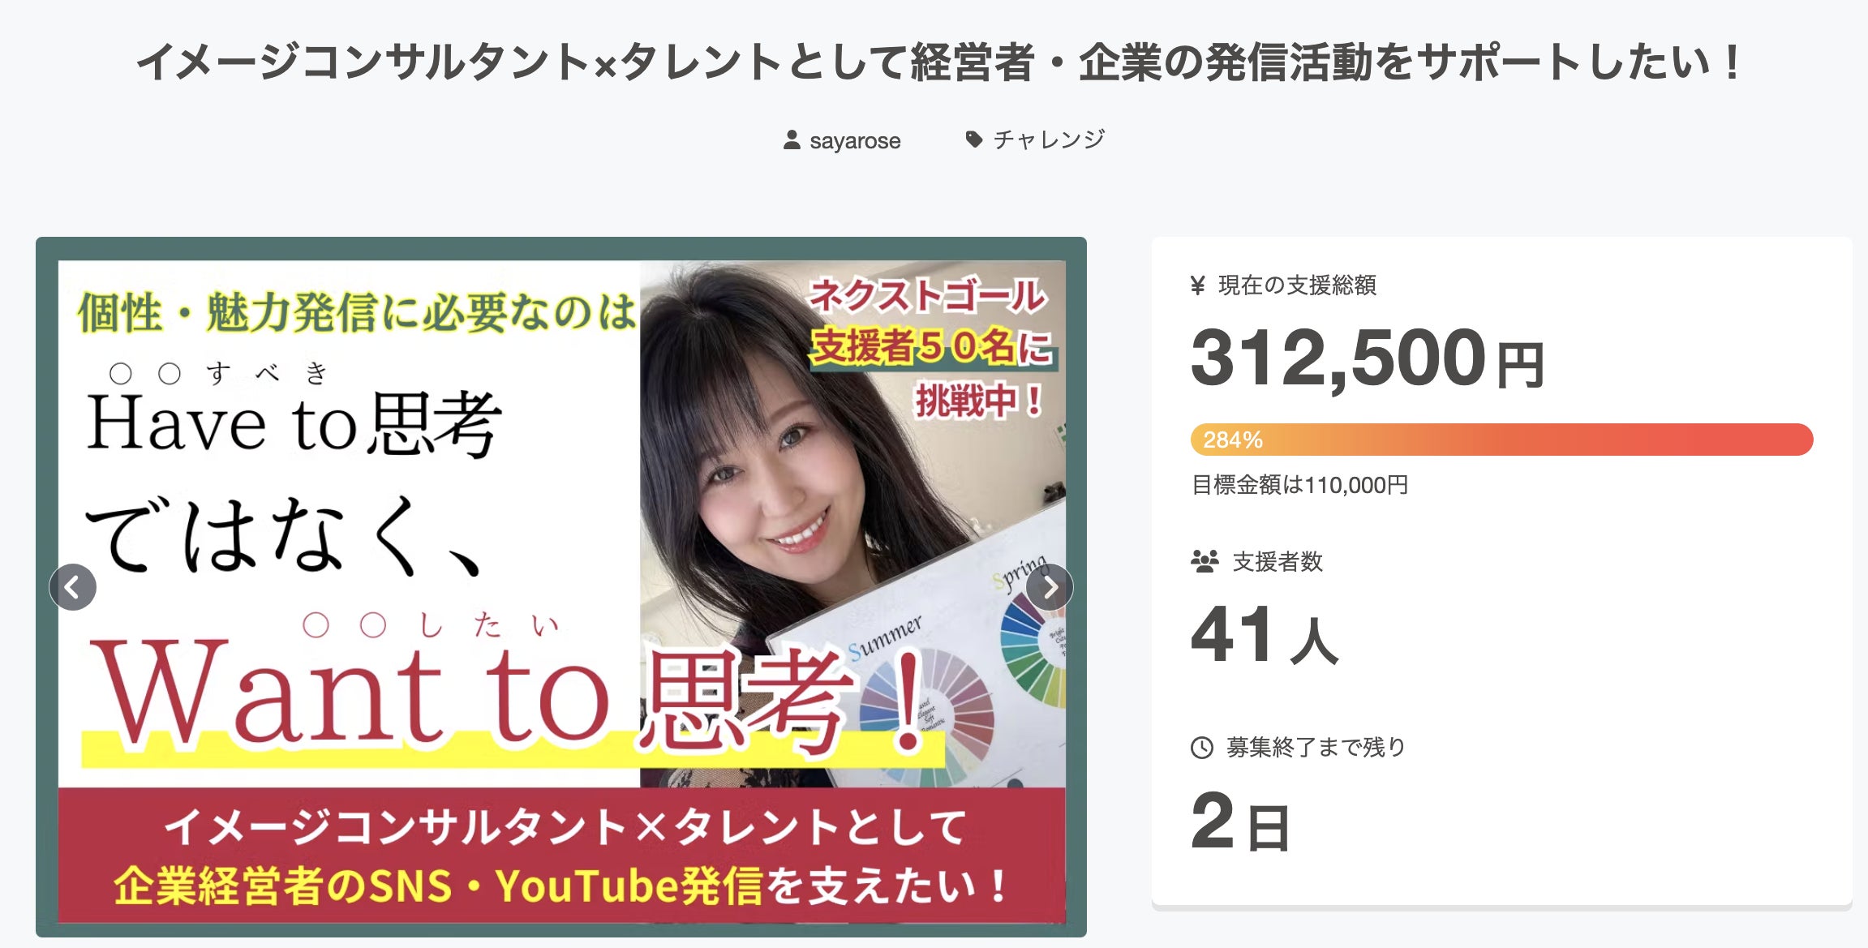Click the red caption band in banner
This screenshot has width=1868, height=948.
[561, 855]
